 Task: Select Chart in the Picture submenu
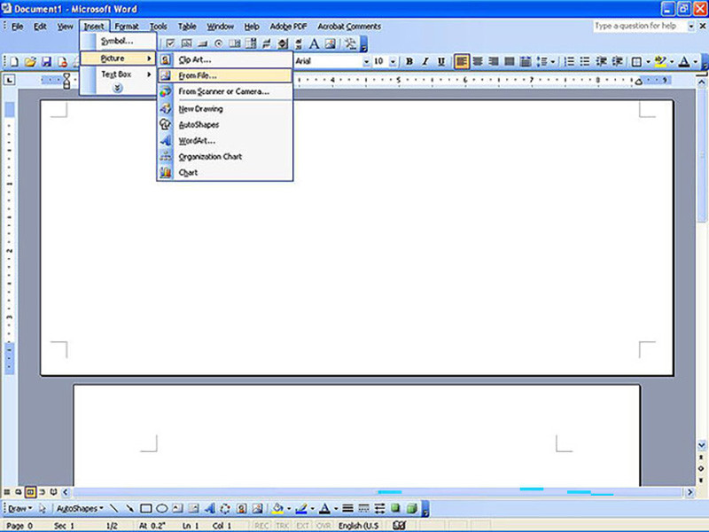click(x=225, y=172)
